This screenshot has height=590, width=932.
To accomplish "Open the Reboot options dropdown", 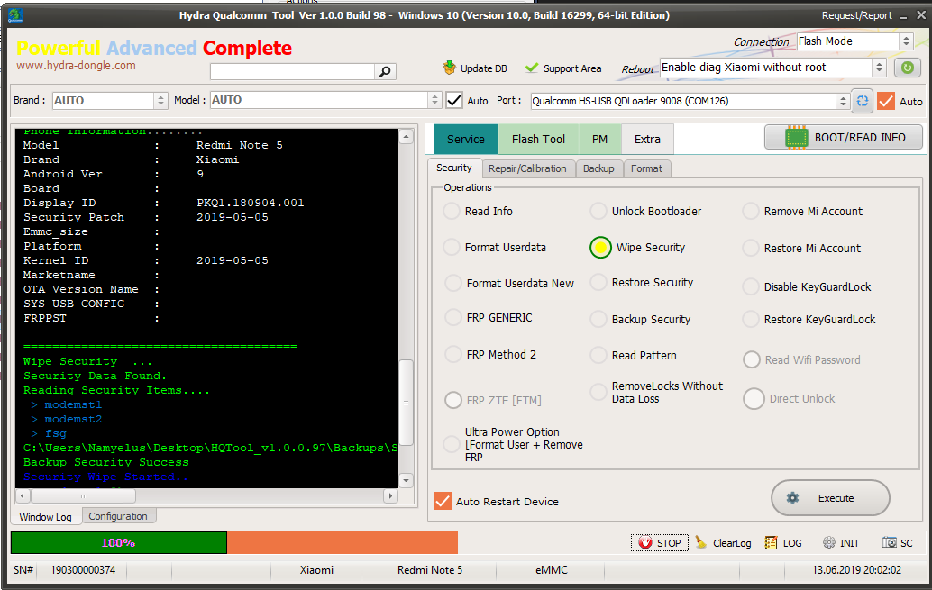I will point(879,68).
